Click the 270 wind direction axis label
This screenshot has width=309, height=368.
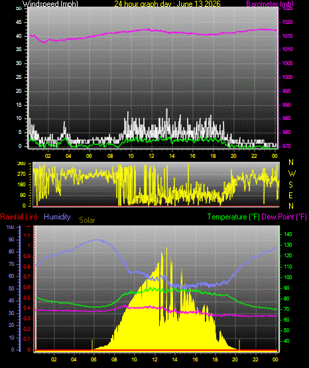coord(21,174)
